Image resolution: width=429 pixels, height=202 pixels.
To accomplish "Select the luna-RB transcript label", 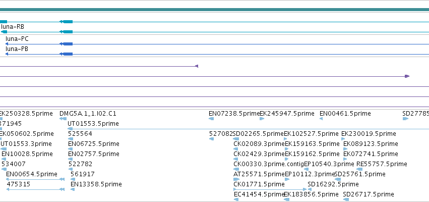I will (13, 27).
